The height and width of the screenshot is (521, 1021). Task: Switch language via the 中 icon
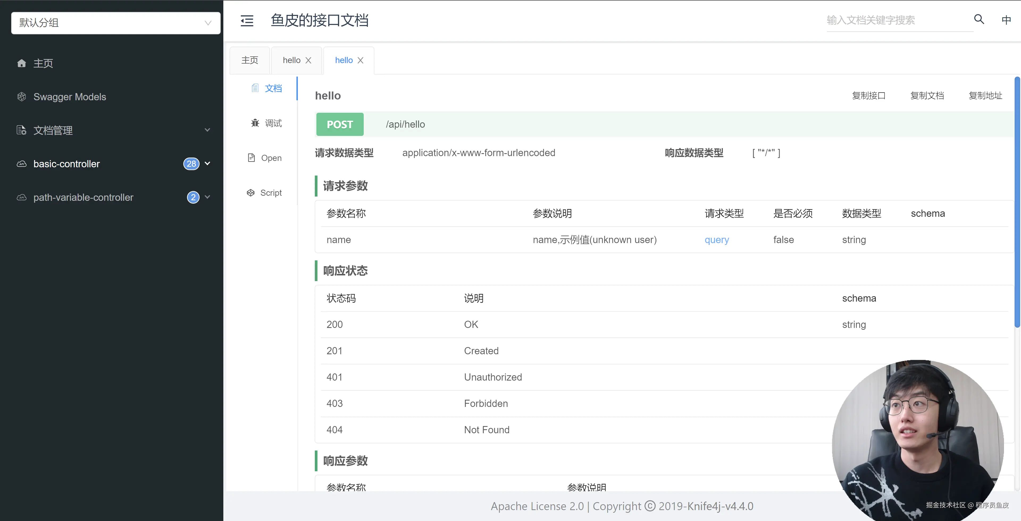click(1006, 20)
